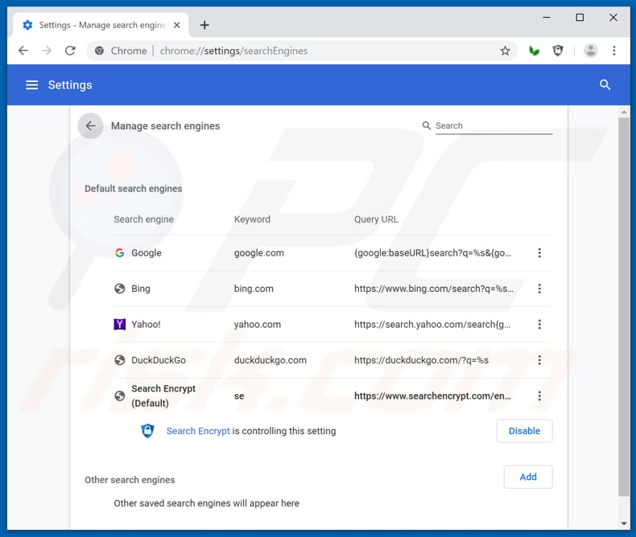
Task: Click the Query URL column header
Action: (376, 219)
